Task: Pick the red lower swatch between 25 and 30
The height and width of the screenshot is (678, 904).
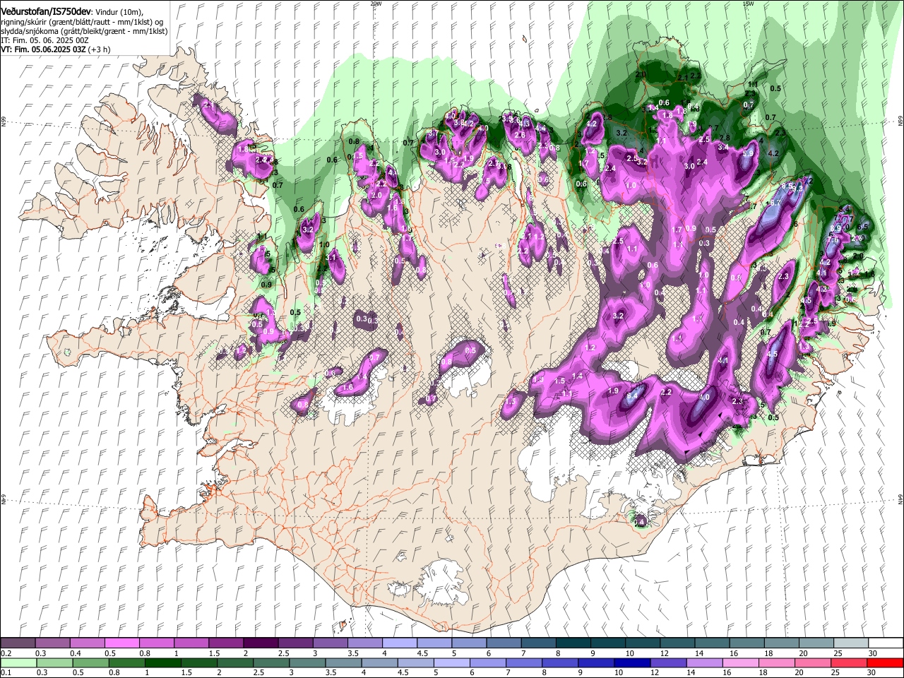Action: [849, 662]
